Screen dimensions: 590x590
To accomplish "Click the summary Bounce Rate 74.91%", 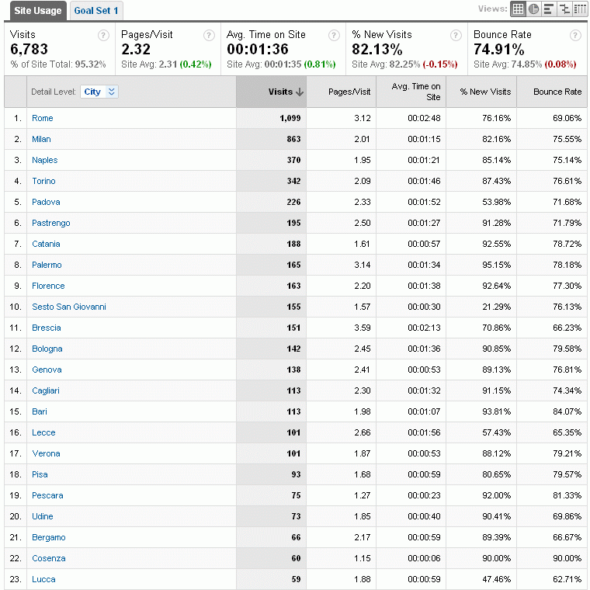I will (x=499, y=49).
